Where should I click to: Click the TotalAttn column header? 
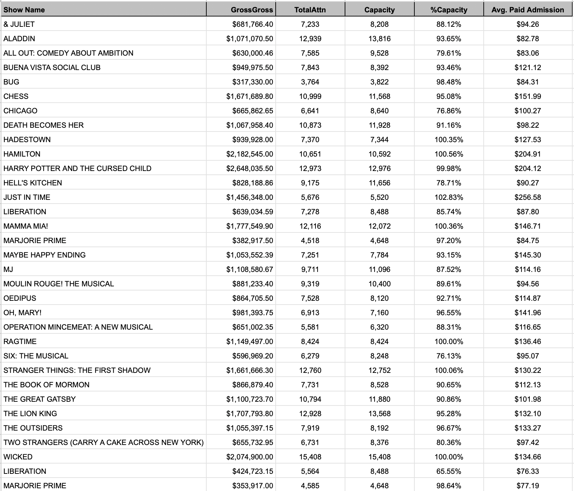point(310,10)
